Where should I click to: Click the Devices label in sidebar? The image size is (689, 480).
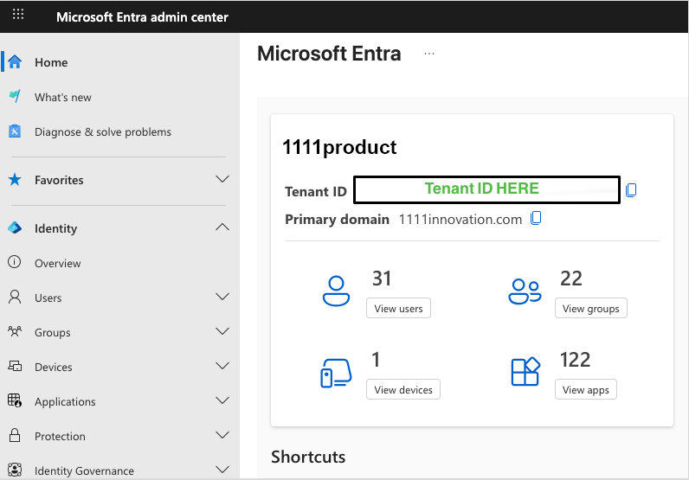[53, 368]
